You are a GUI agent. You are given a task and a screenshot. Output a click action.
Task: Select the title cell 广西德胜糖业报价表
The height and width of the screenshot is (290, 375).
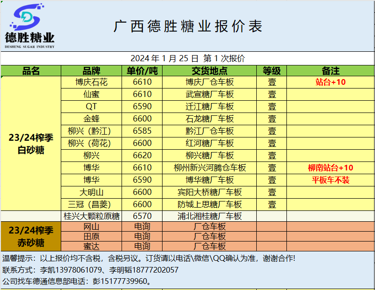(187, 26)
